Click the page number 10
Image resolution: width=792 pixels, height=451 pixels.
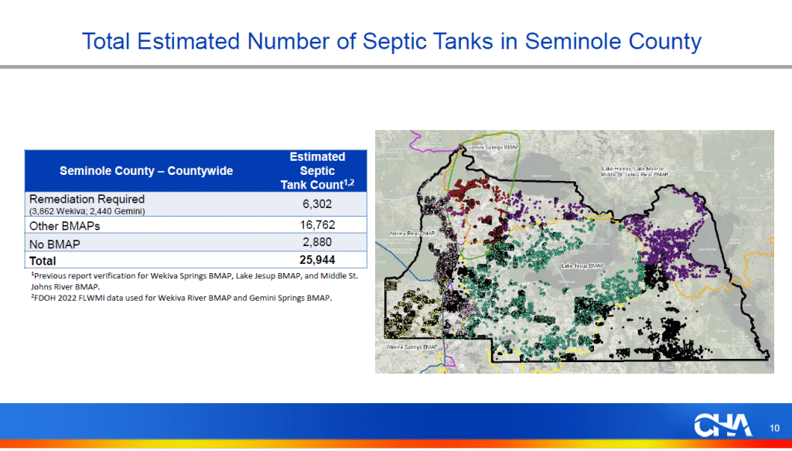coord(773,427)
